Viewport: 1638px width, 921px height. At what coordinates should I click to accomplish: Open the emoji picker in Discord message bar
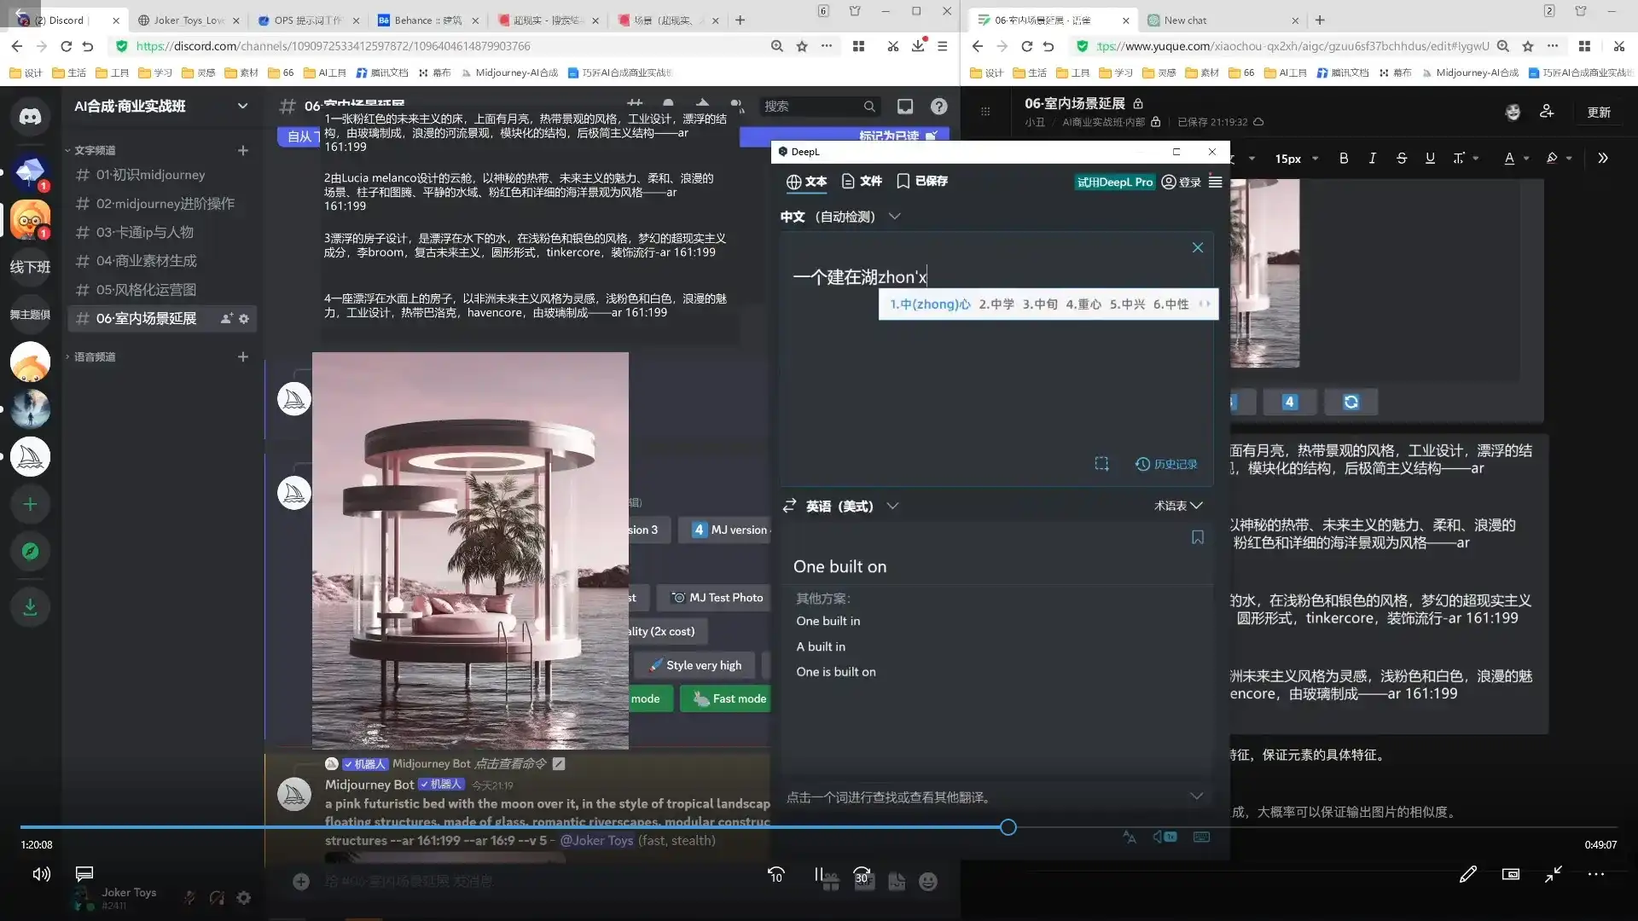click(x=930, y=882)
